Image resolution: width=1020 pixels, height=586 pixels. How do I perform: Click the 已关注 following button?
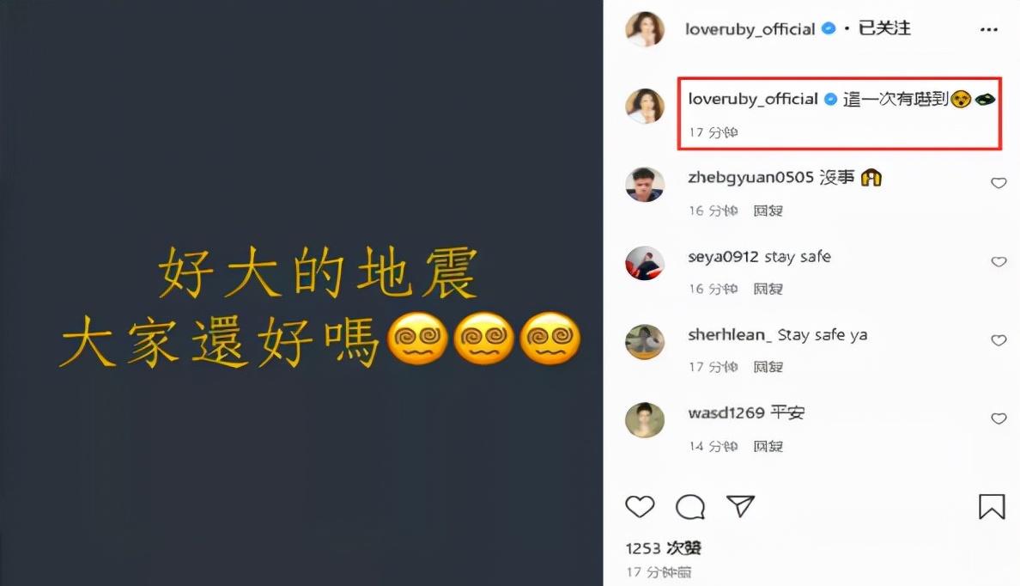884,28
